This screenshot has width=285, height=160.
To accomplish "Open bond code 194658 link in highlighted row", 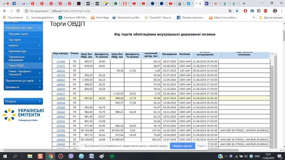I will [61, 98].
